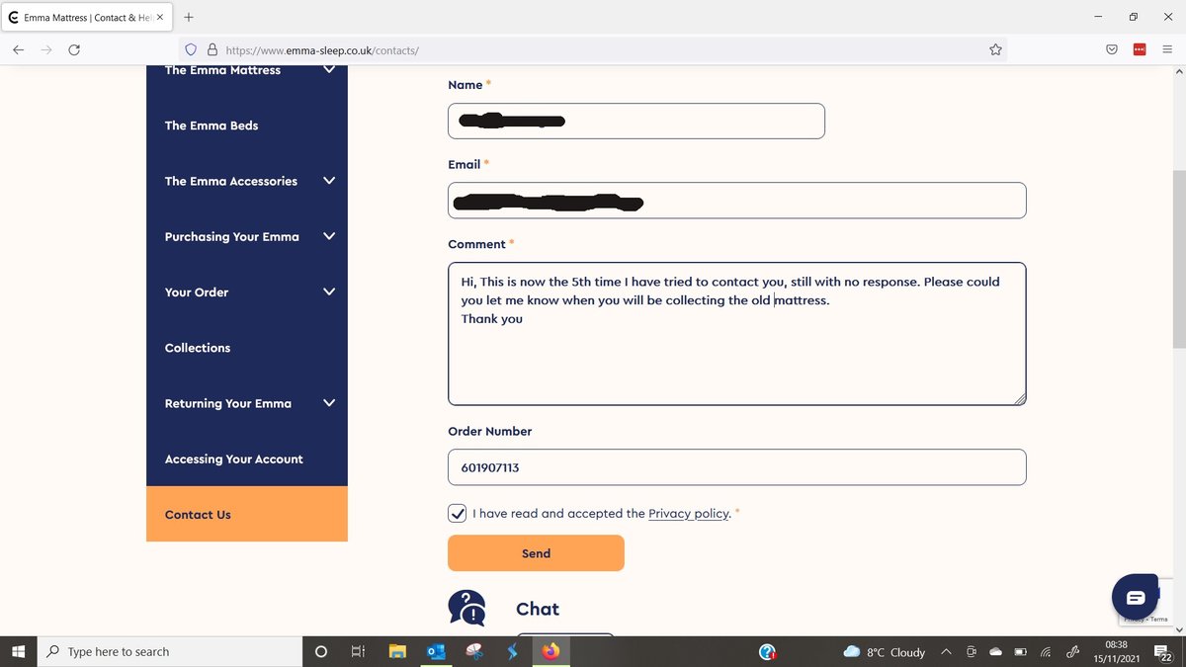Click the browser back arrow

click(19, 49)
